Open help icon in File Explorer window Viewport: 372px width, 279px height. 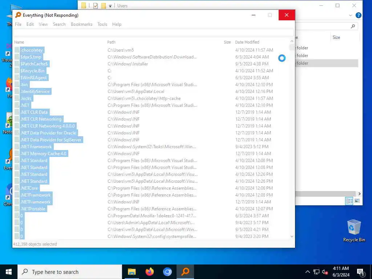(359, 15)
